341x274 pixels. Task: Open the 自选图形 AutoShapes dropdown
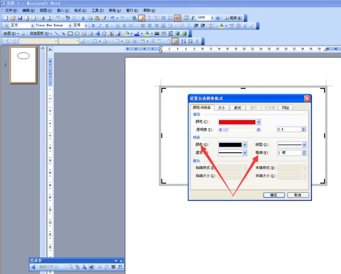[41, 33]
